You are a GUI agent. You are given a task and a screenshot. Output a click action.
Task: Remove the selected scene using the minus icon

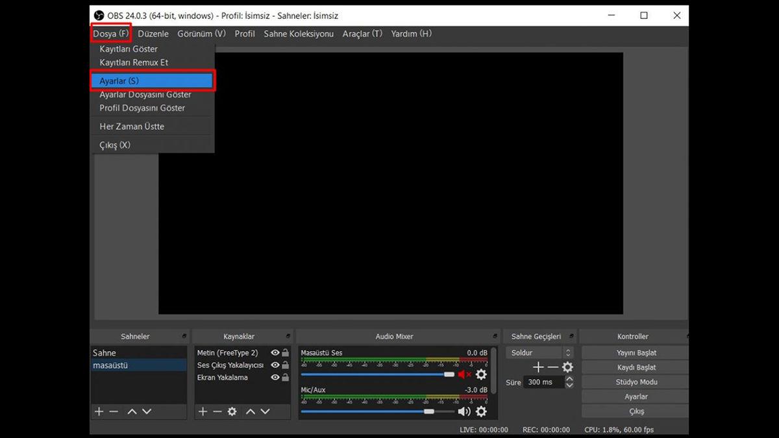coord(113,411)
